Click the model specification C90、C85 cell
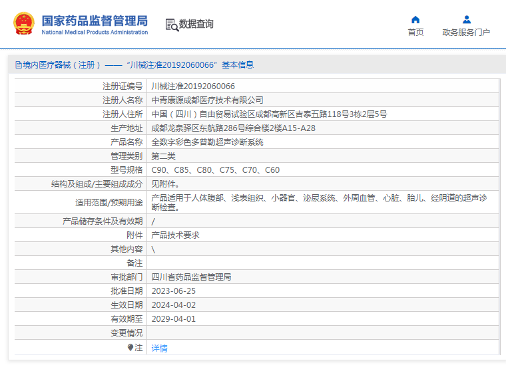506x371 pixels. point(215,170)
